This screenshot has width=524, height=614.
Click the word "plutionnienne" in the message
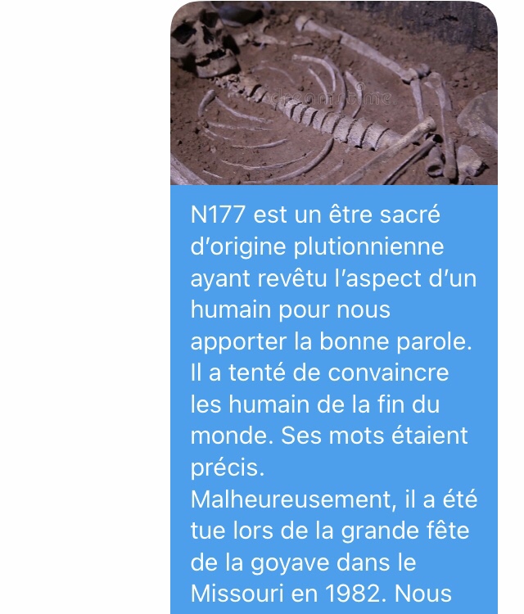coord(368,247)
